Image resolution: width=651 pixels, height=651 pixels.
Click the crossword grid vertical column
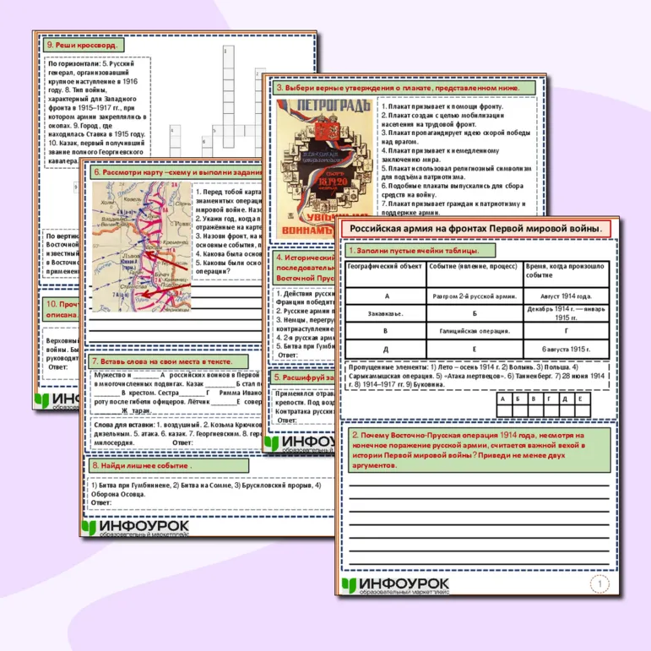pos(228,97)
